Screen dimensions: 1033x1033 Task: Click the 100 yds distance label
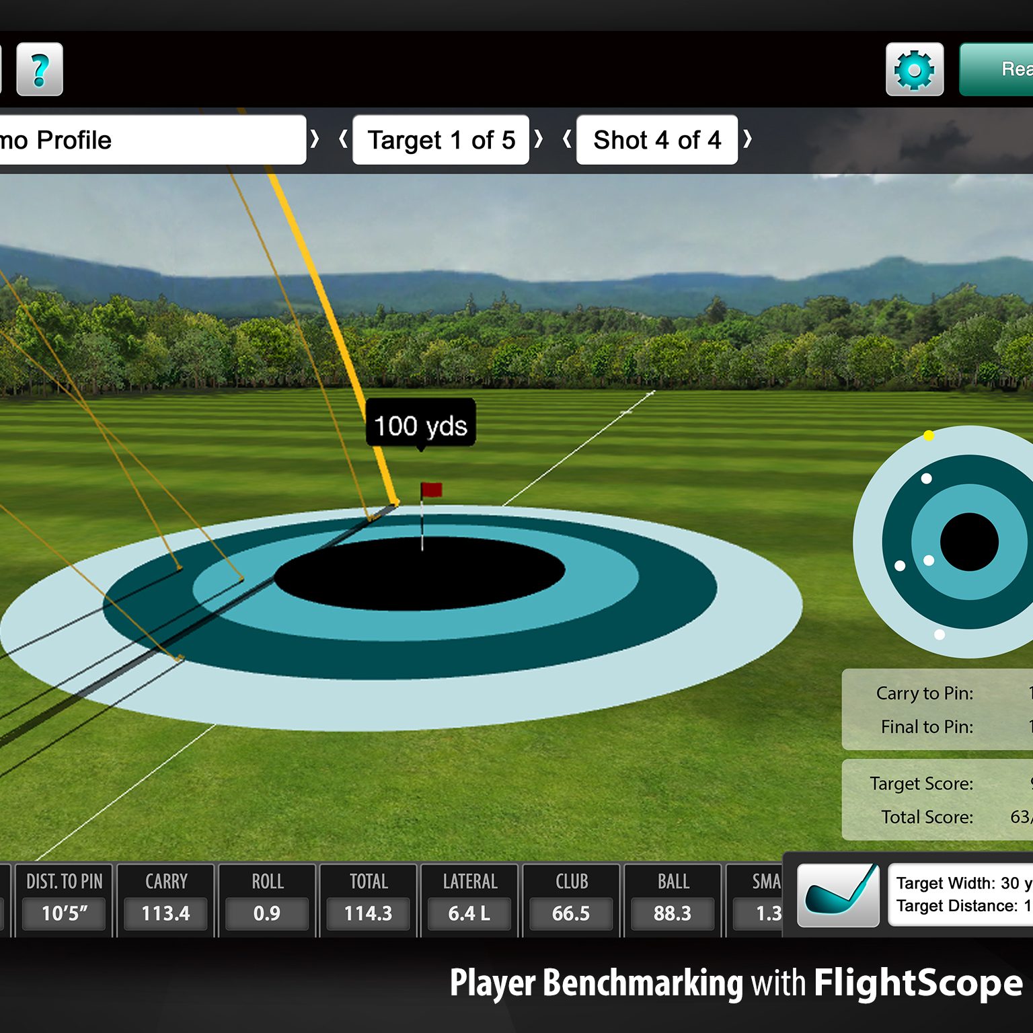420,424
